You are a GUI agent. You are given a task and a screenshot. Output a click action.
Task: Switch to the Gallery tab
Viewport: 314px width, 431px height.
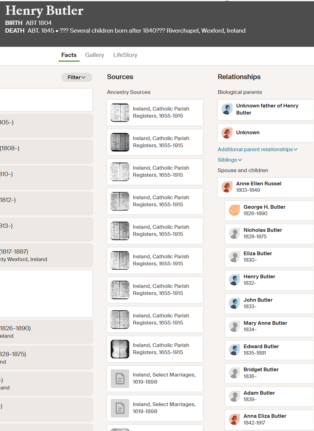pos(94,55)
